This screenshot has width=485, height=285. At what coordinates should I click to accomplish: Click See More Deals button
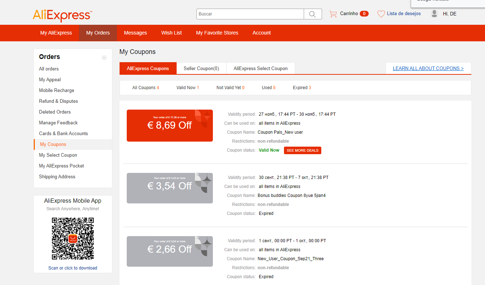(x=303, y=150)
